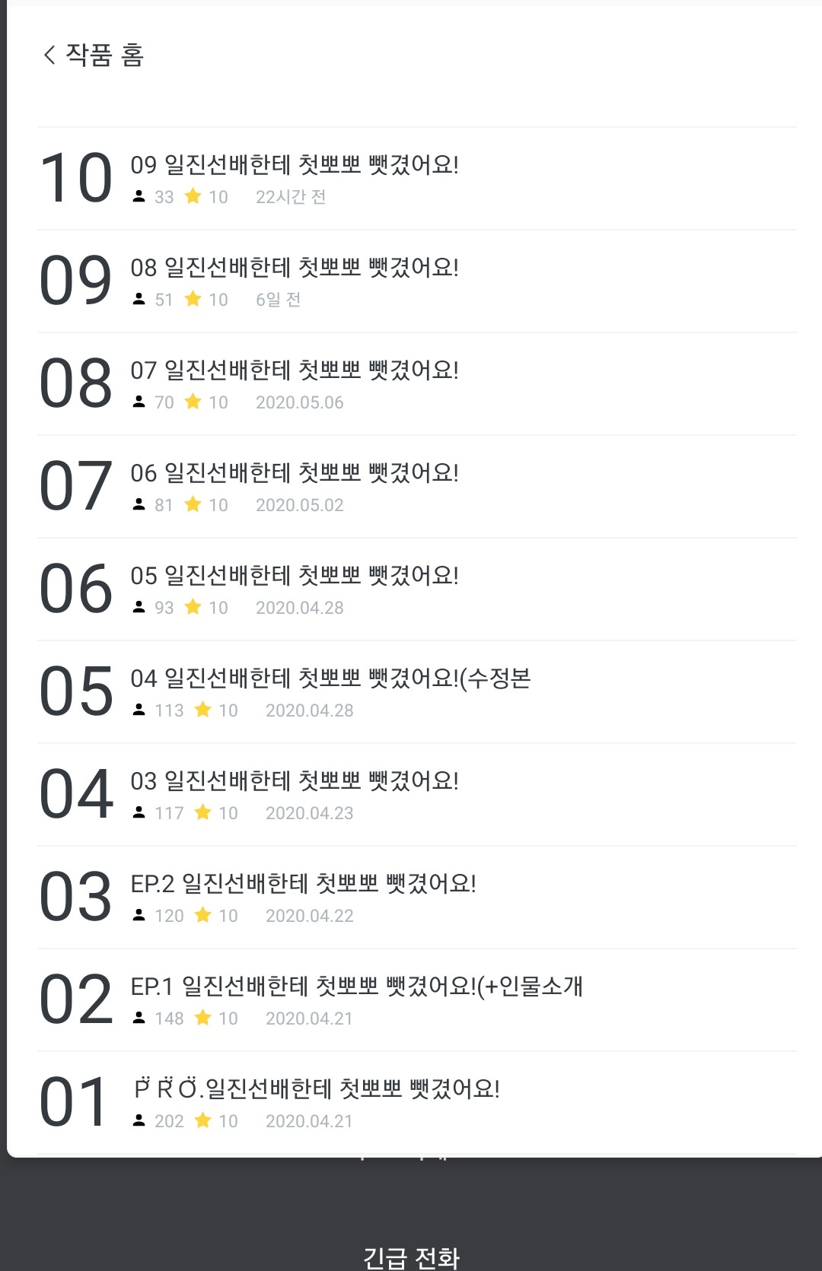Click star rating icon on the 22시간 전 episode

pyautogui.click(x=193, y=197)
